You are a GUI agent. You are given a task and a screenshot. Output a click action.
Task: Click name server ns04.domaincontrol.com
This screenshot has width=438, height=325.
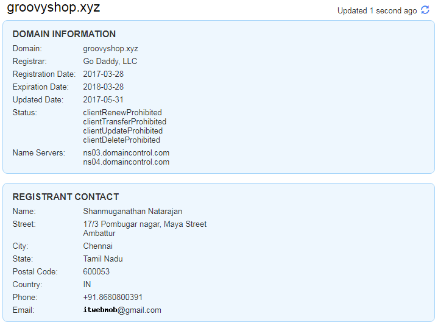click(126, 162)
